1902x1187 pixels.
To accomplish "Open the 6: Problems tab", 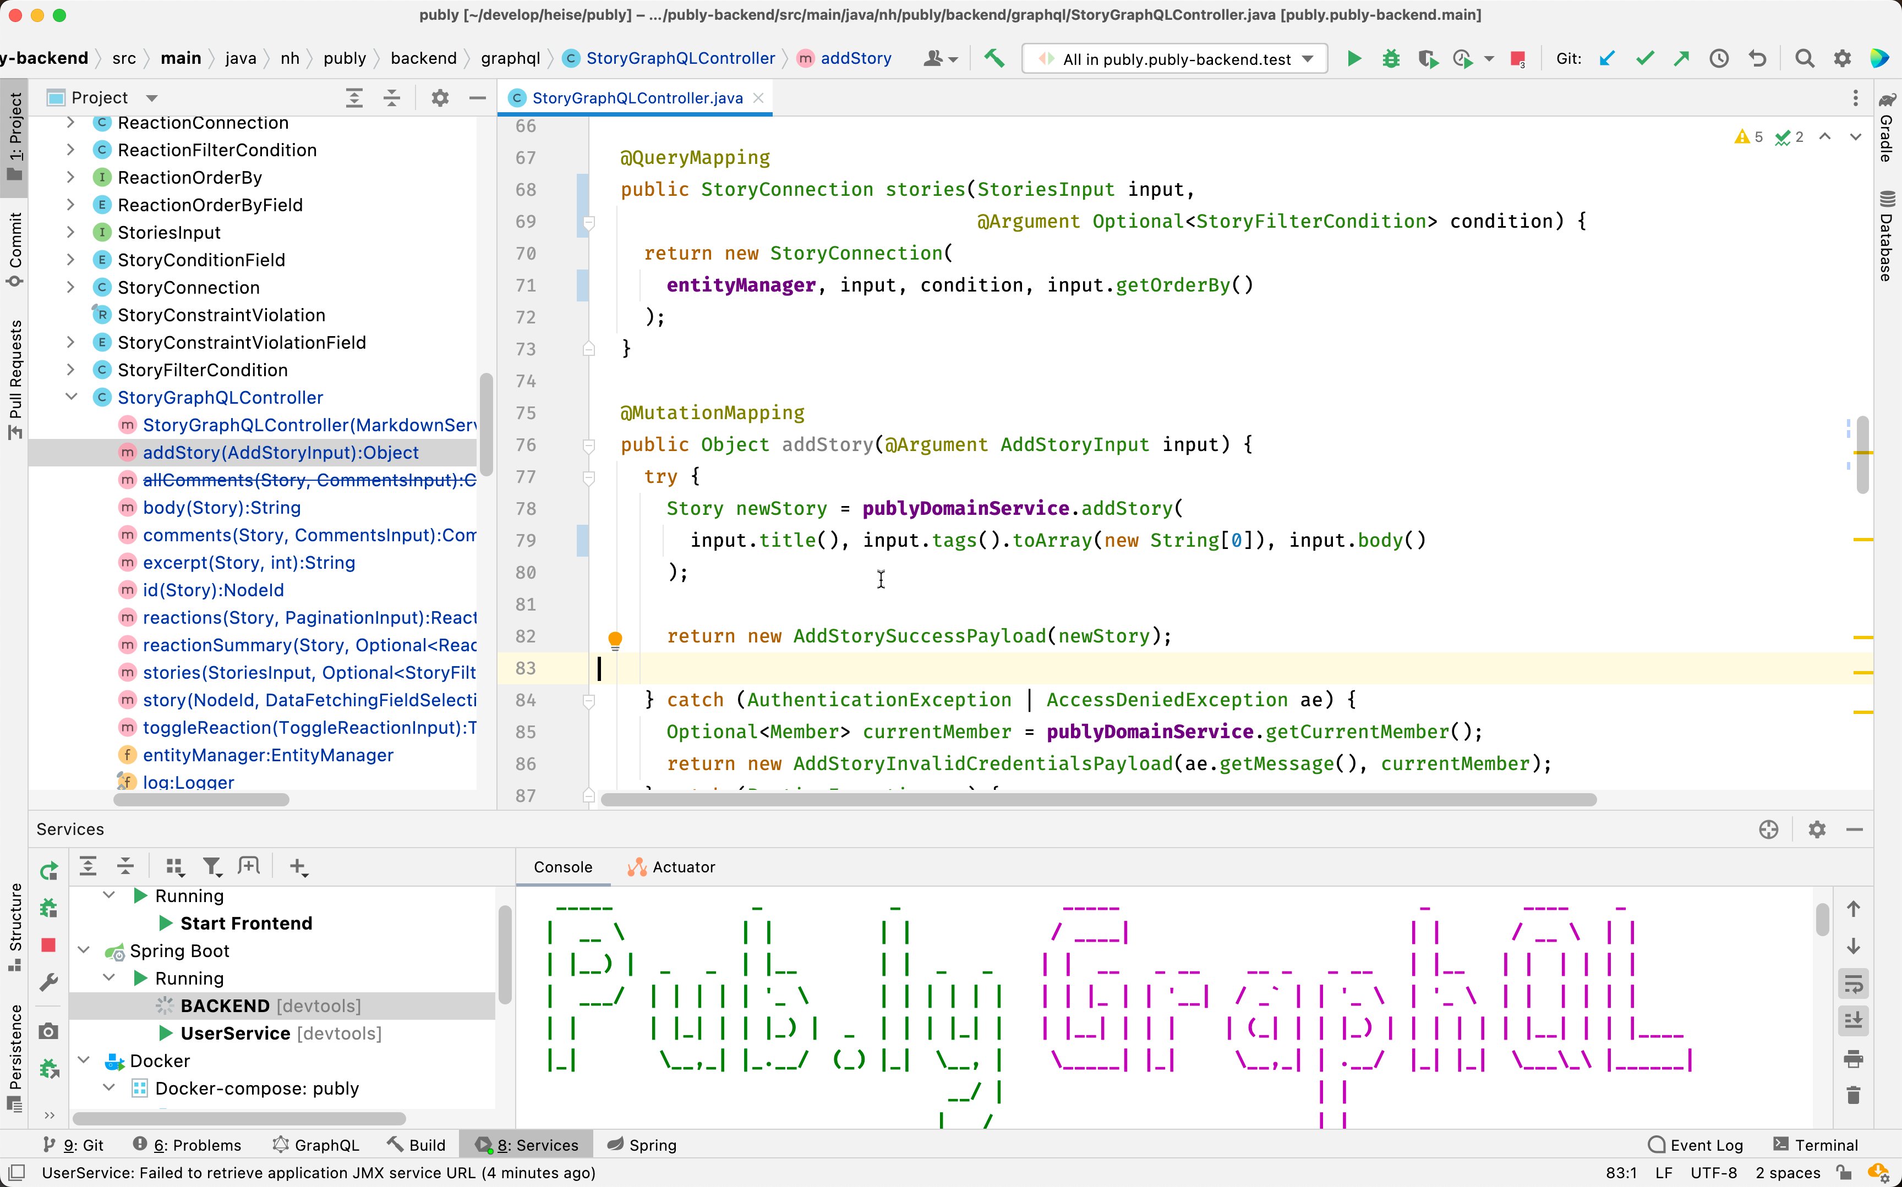I will [x=187, y=1145].
